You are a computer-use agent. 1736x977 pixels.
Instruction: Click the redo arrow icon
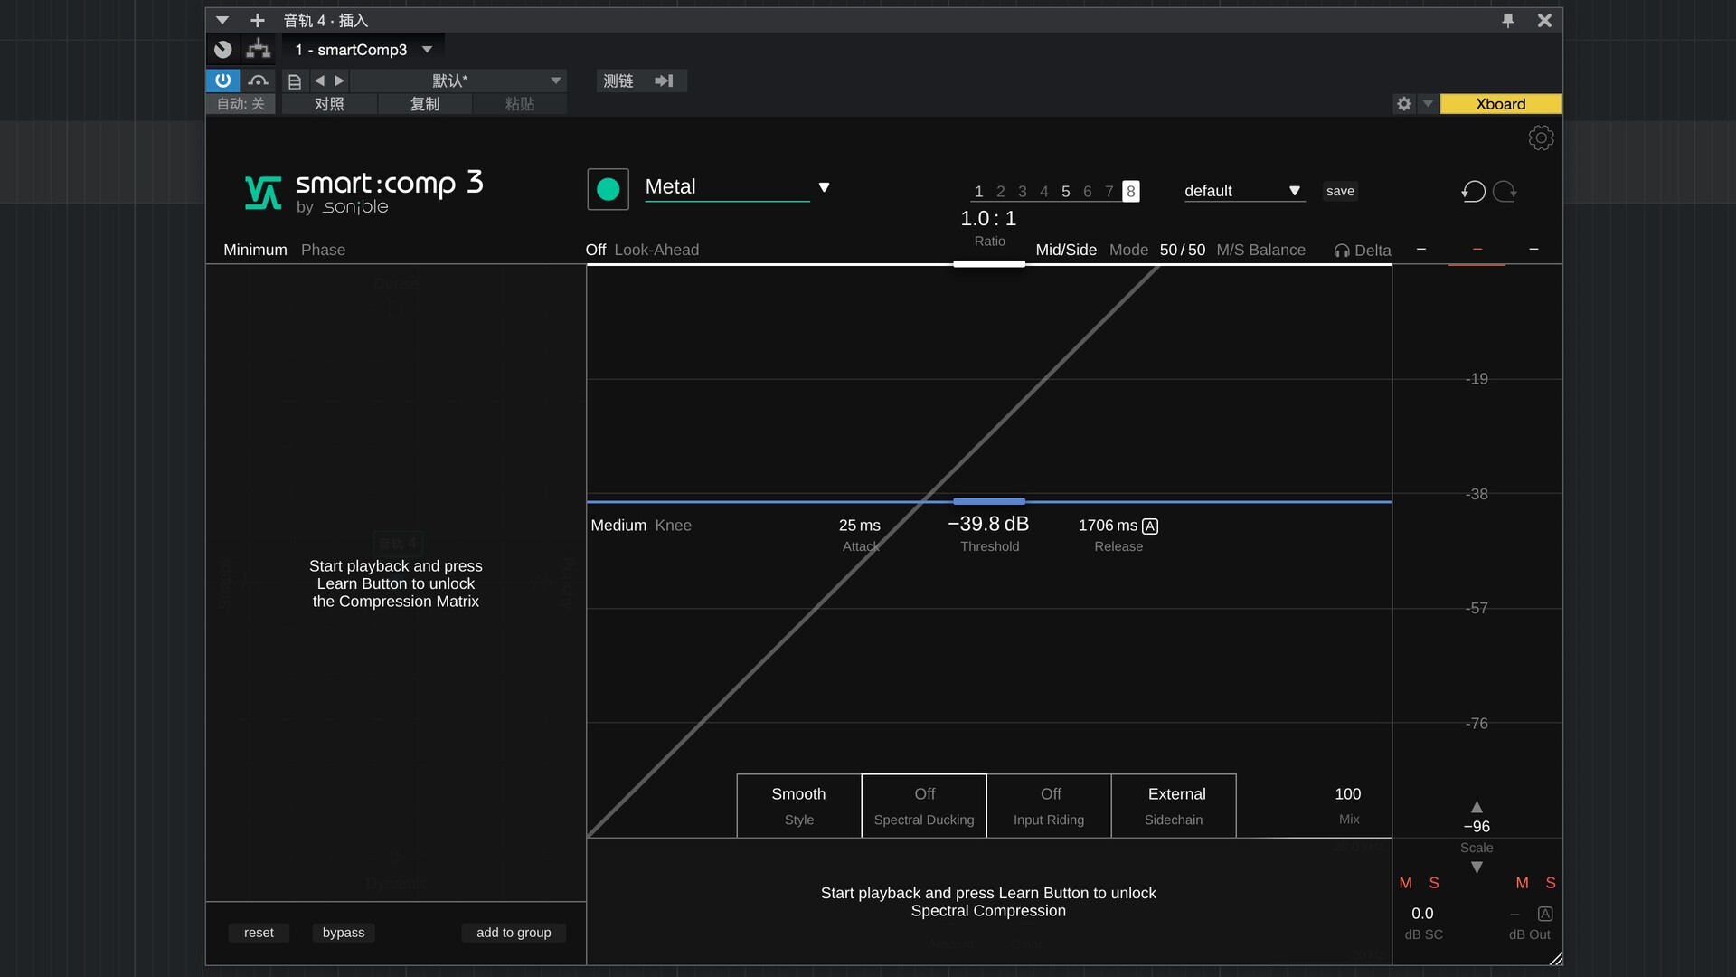(x=1505, y=191)
